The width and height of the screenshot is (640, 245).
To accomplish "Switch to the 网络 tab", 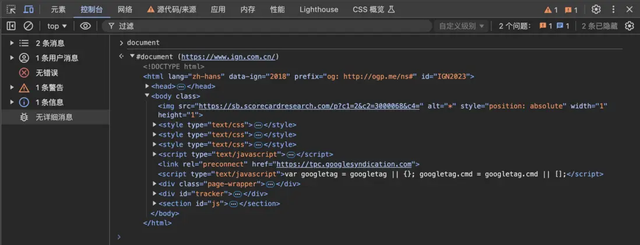I will click(x=125, y=9).
